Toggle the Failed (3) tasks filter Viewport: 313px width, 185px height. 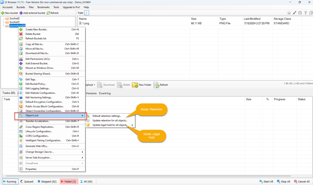(x=68, y=182)
